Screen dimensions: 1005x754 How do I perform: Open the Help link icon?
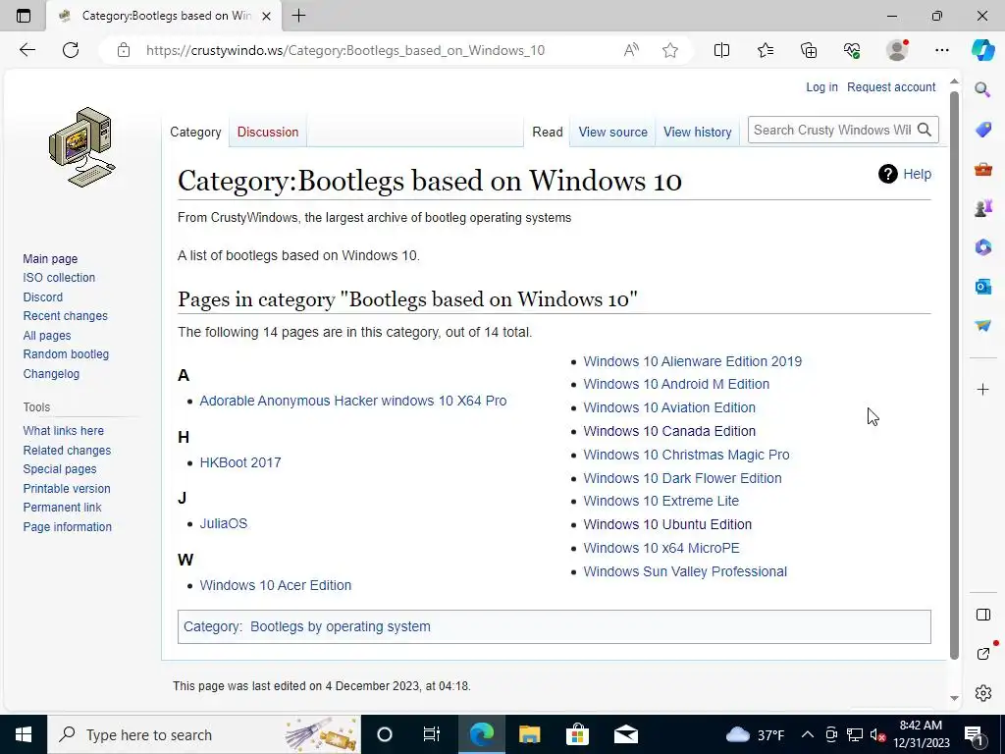tap(904, 174)
